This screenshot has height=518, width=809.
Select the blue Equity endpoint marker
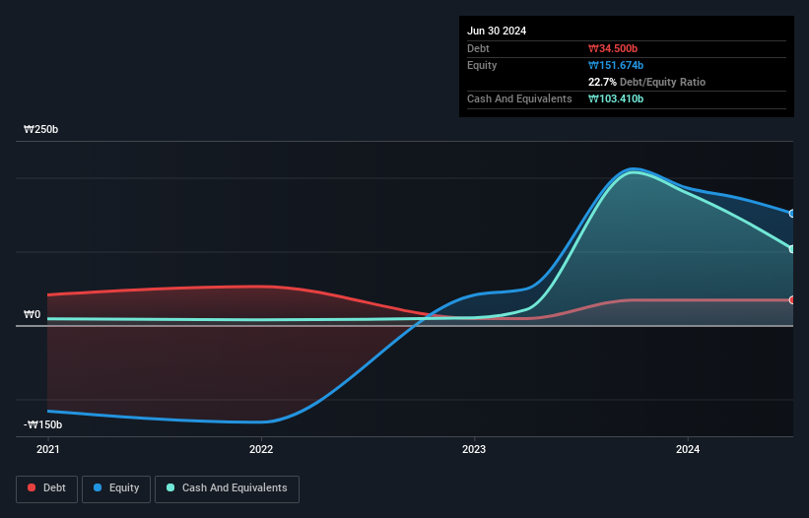pos(793,214)
